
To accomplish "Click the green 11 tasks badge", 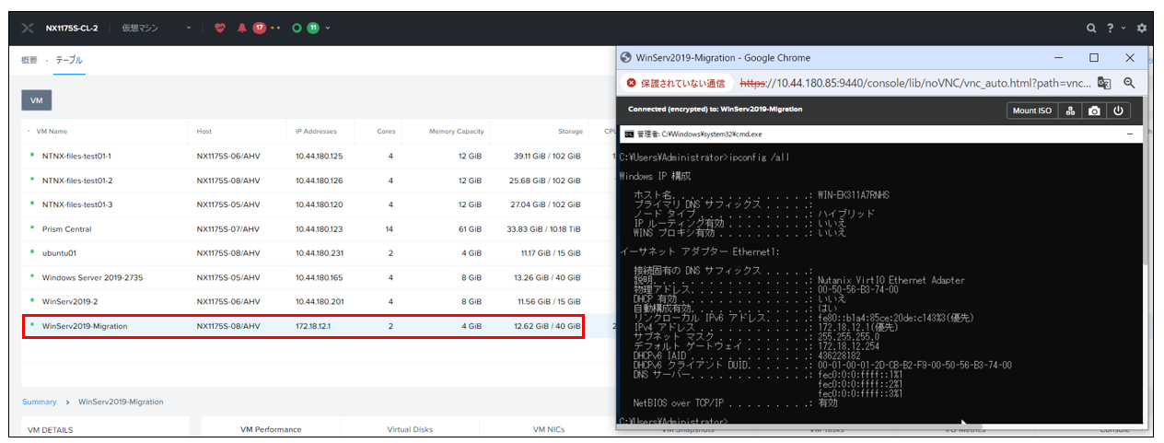I will pos(313,29).
